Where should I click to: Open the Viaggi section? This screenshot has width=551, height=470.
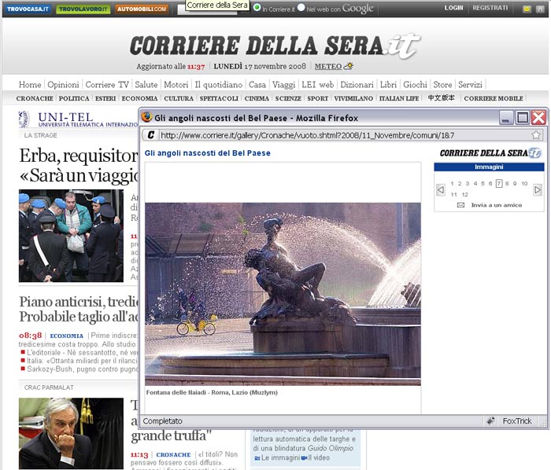click(x=283, y=85)
